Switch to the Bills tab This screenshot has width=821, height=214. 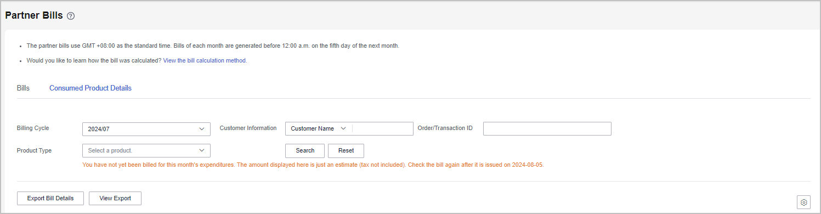tap(23, 88)
